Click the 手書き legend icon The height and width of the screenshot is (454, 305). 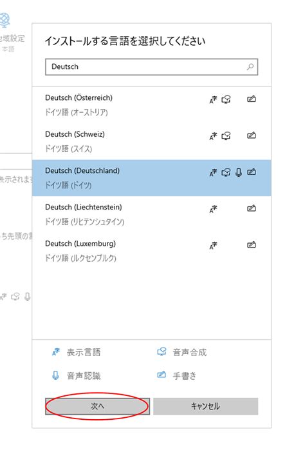(x=162, y=375)
